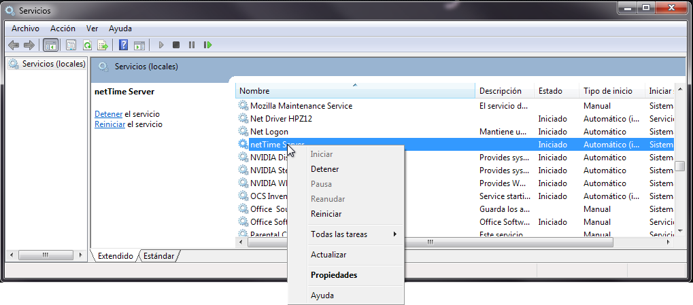
Task: Open the Acción menu
Action: click(63, 29)
